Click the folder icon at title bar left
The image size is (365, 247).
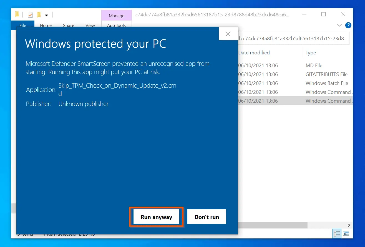(17, 14)
